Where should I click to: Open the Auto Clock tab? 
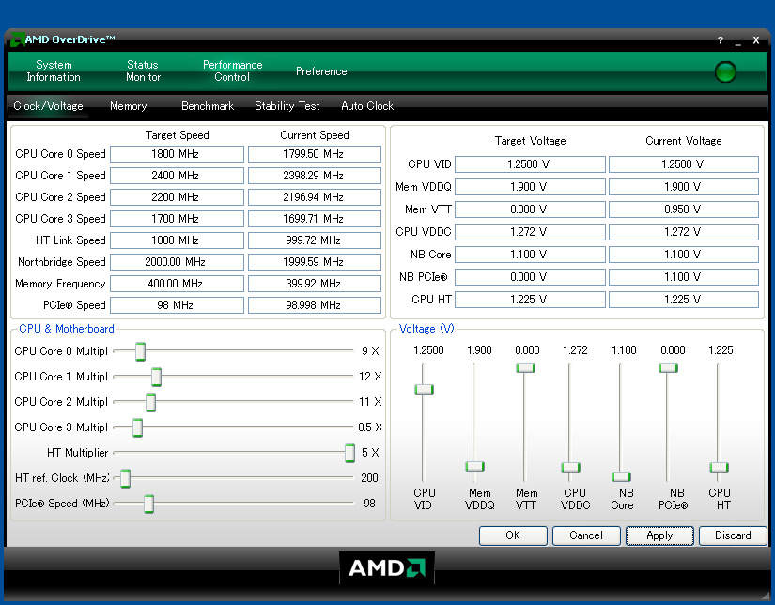[367, 106]
